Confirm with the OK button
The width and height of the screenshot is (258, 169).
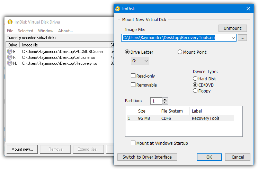[x=209, y=157]
